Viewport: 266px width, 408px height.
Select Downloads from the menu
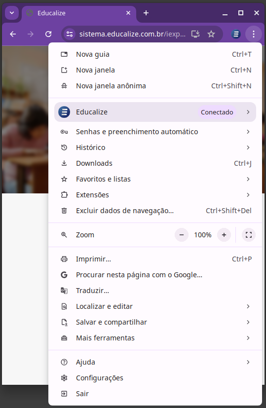pyautogui.click(x=155, y=163)
